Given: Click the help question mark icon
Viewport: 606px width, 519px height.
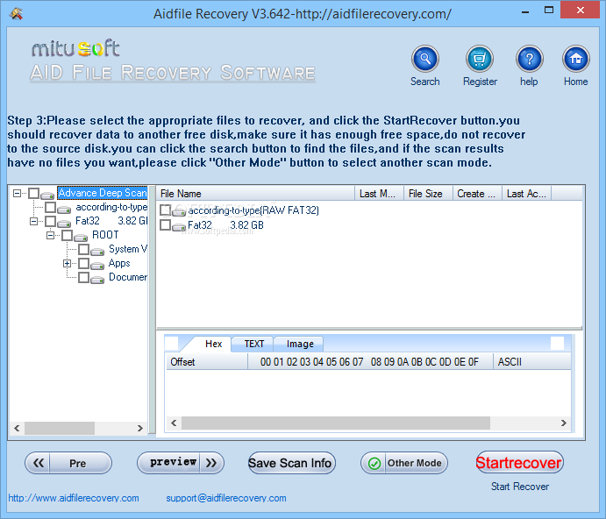Looking at the screenshot, I should click(530, 59).
